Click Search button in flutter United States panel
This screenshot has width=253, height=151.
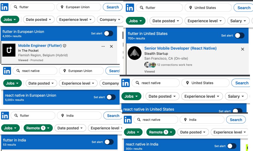(x=244, y=8)
